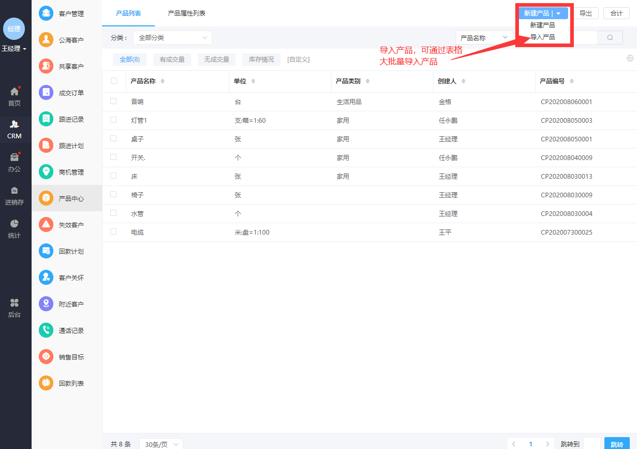Click the 导出 button
Image resolution: width=637 pixels, height=449 pixels.
click(586, 13)
